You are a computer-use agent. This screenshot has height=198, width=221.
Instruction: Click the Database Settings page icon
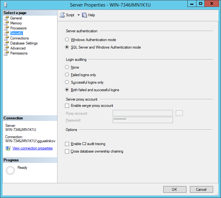click(x=6, y=43)
